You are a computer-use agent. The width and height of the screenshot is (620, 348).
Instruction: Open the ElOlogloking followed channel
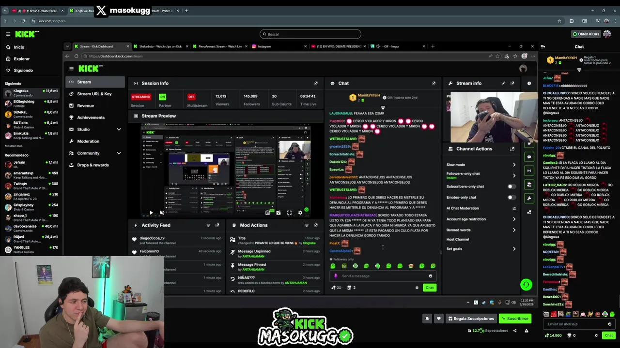(x=31, y=103)
